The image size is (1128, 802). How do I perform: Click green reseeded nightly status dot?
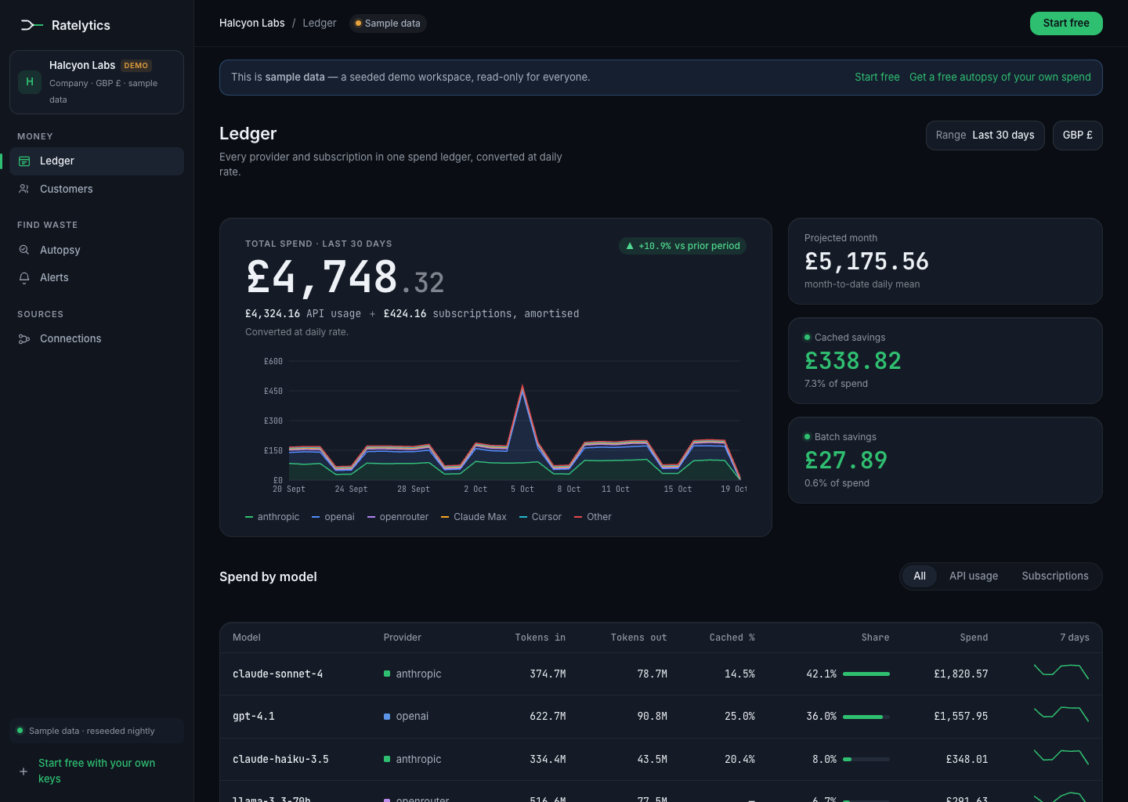tap(20, 731)
